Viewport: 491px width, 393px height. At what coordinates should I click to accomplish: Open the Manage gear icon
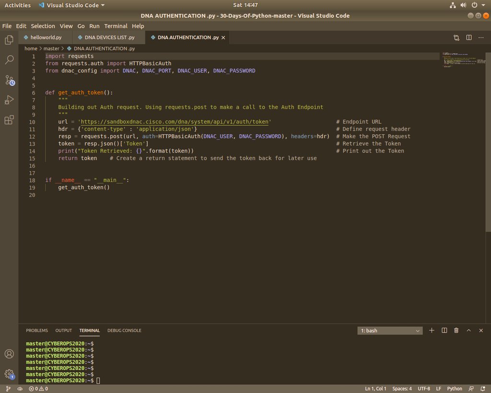point(10,374)
